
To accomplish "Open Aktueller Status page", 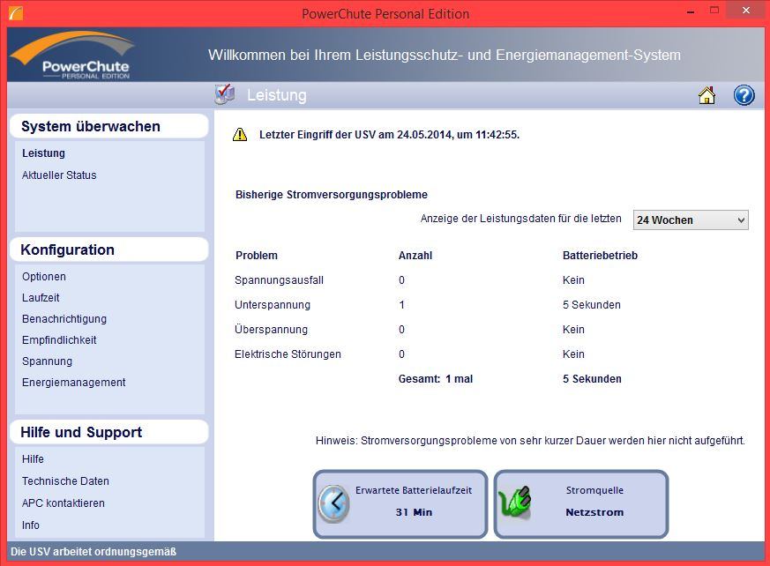I will pos(59,175).
